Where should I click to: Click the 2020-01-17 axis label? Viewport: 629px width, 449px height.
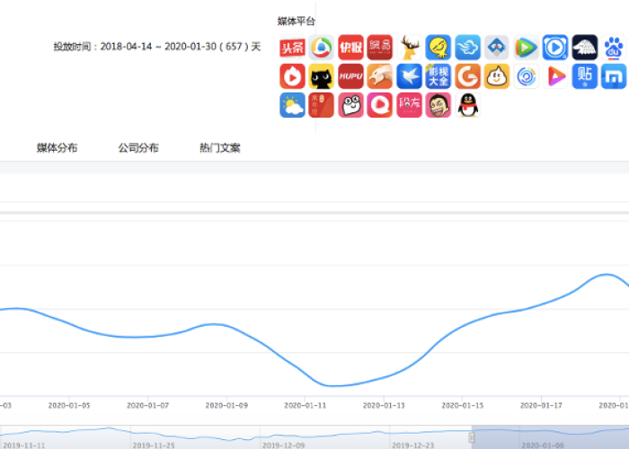point(541,406)
